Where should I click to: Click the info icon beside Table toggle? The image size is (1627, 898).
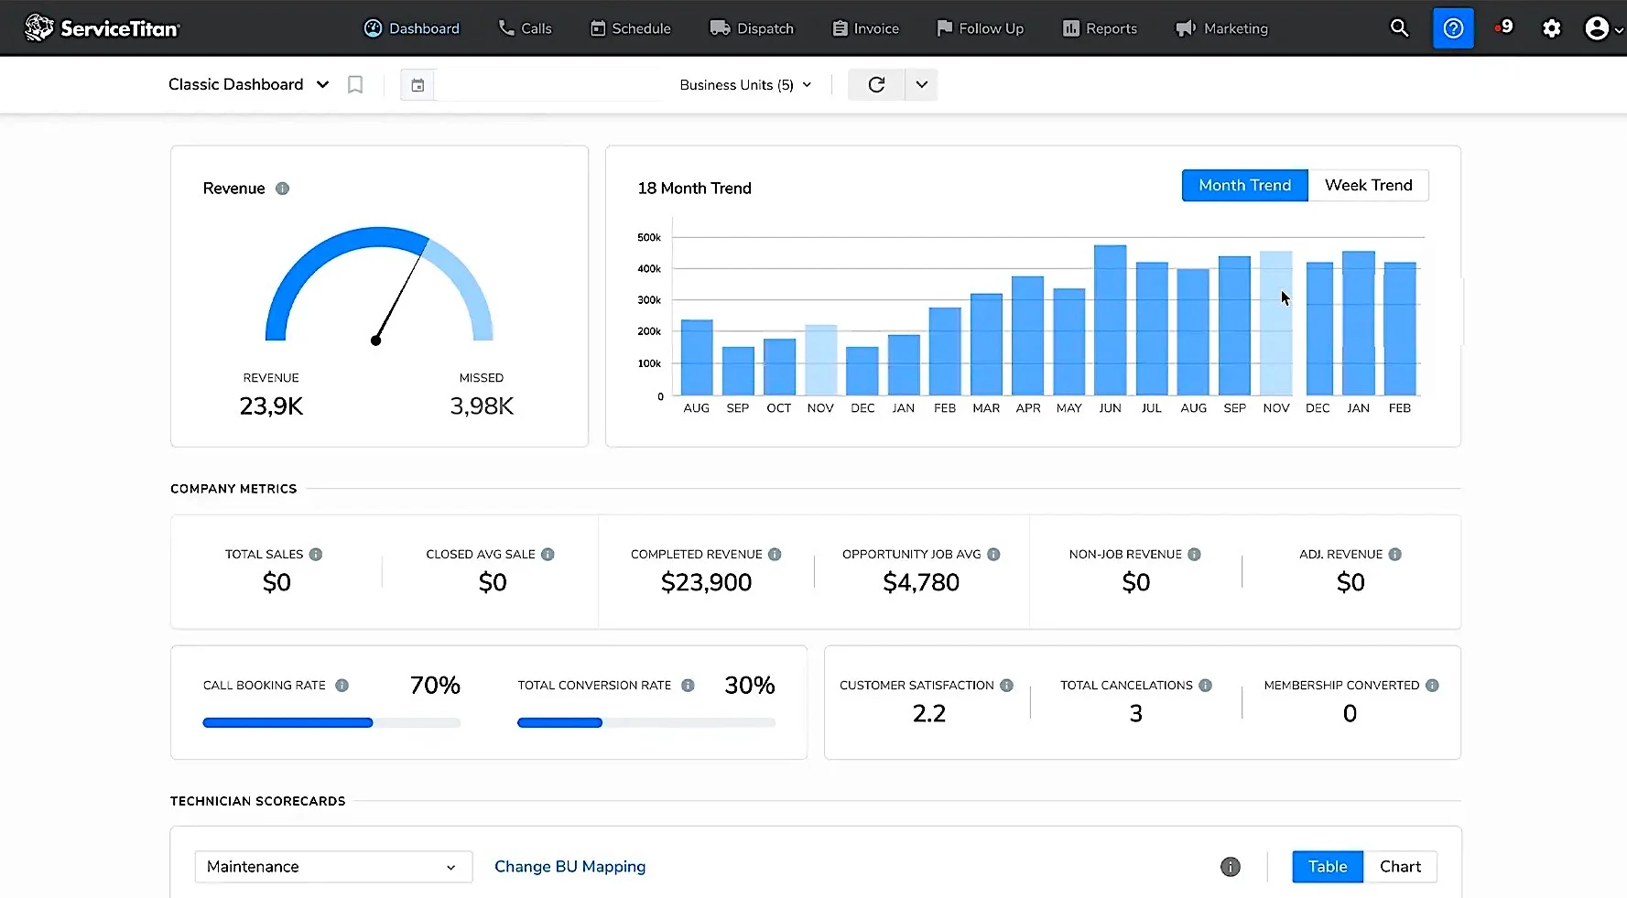tap(1231, 867)
